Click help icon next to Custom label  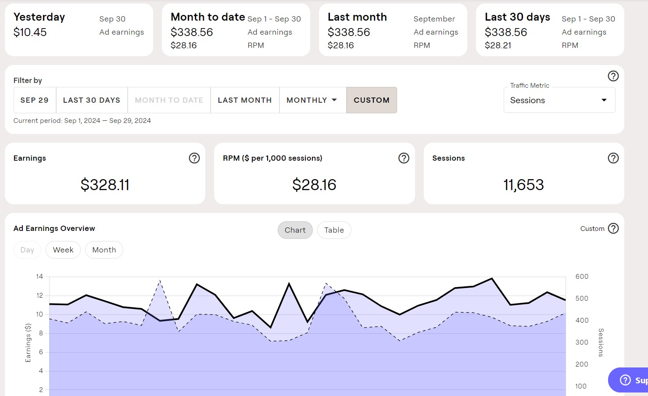click(613, 228)
